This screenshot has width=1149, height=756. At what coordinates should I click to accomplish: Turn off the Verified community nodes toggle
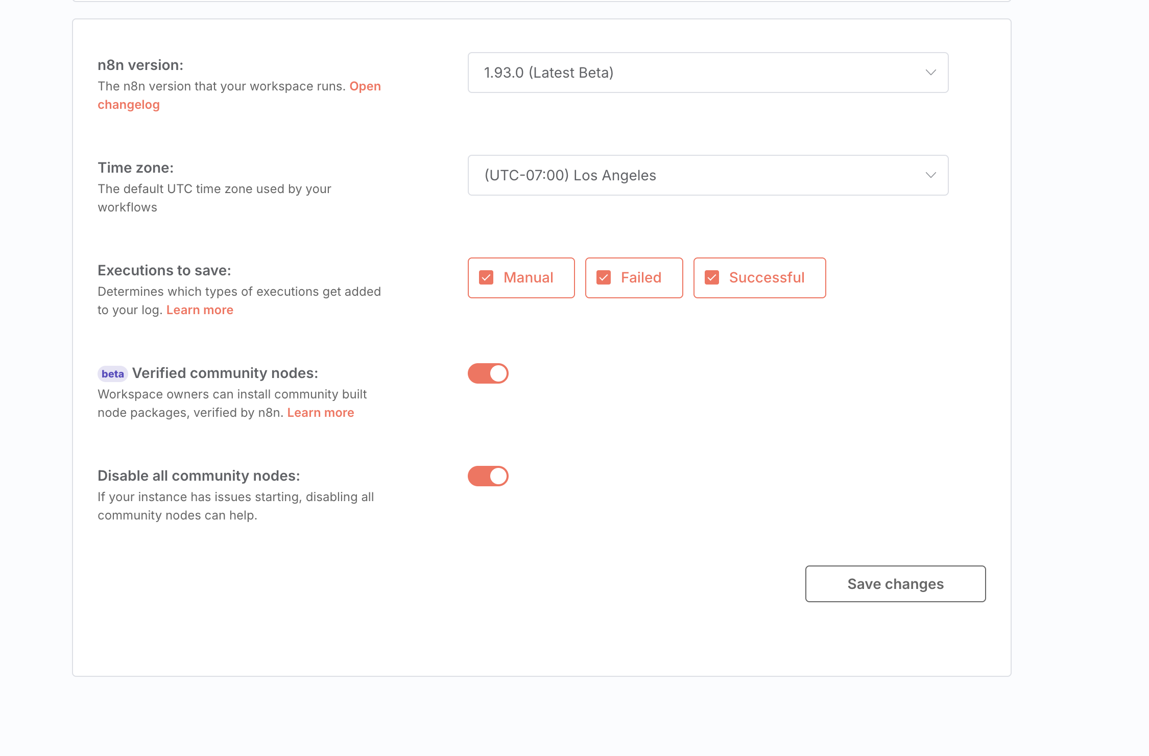point(488,373)
